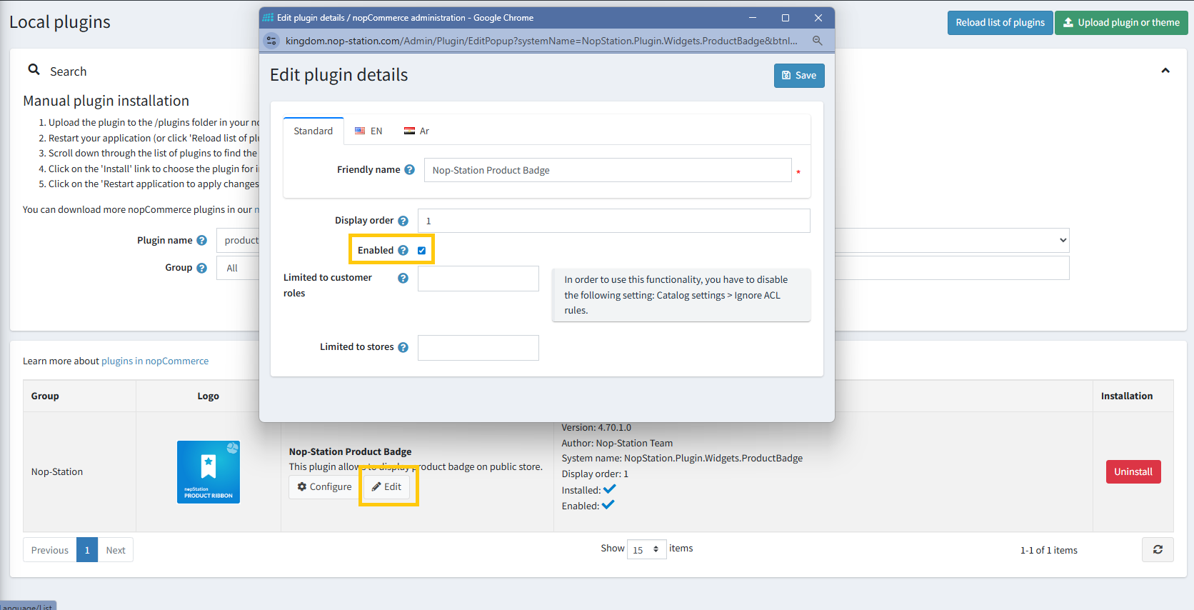Image resolution: width=1194 pixels, height=610 pixels.
Task: Collapse the Search panel chevron
Action: coord(1165,71)
